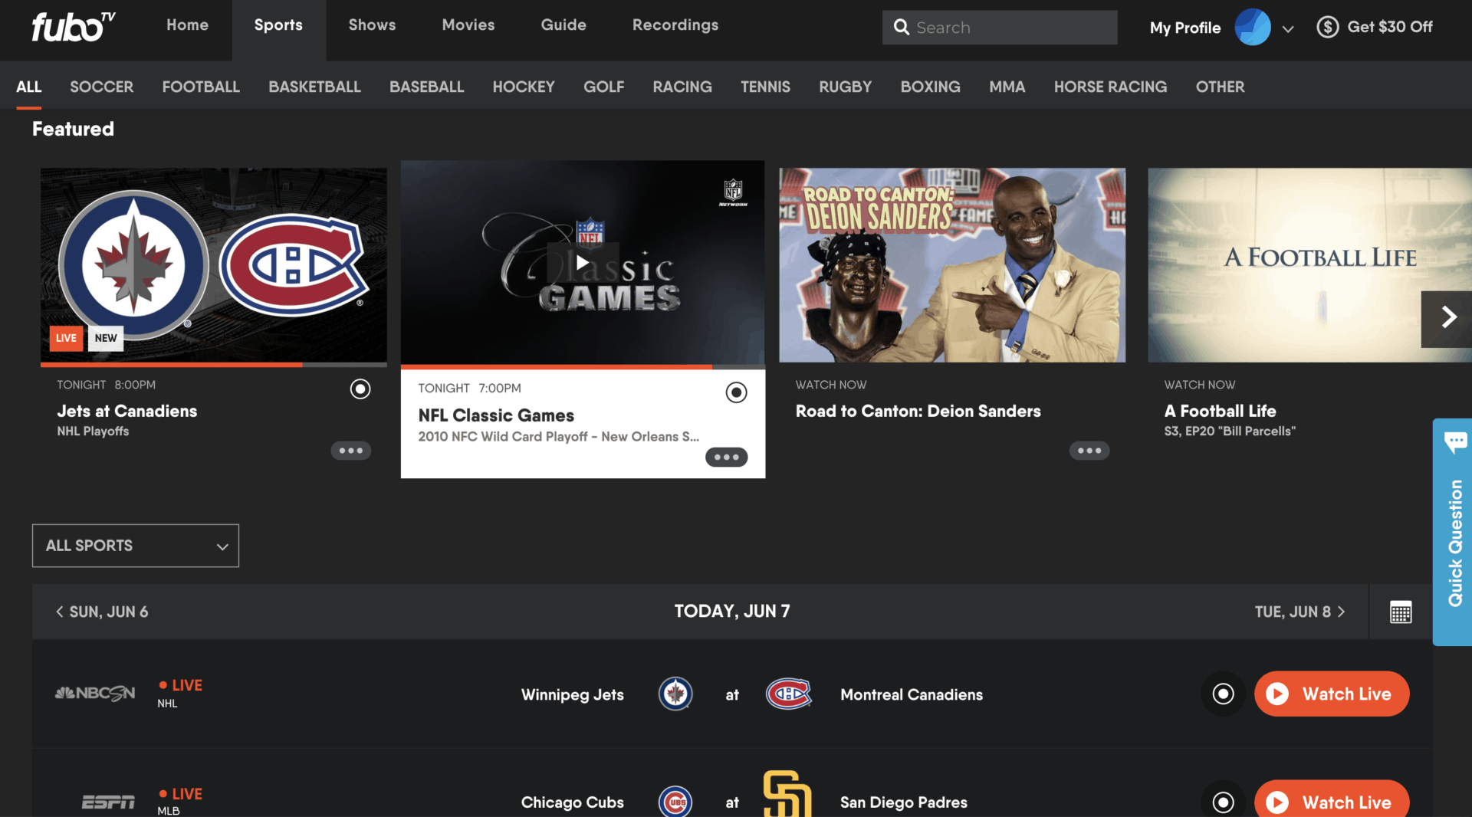Filter by GOLF
The image size is (1472, 817).
[x=603, y=87]
